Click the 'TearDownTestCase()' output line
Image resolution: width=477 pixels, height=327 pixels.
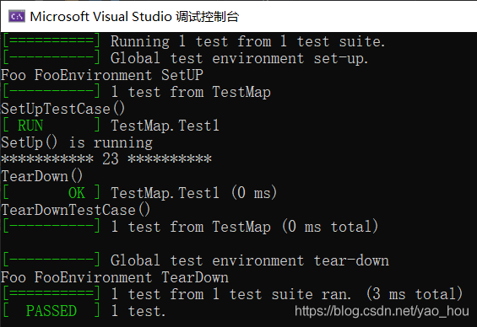[x=76, y=210]
